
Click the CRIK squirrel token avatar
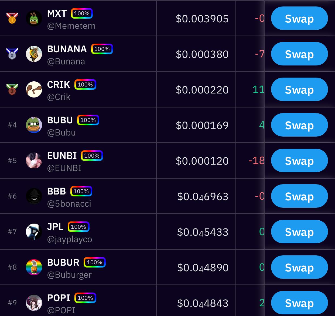34,89
